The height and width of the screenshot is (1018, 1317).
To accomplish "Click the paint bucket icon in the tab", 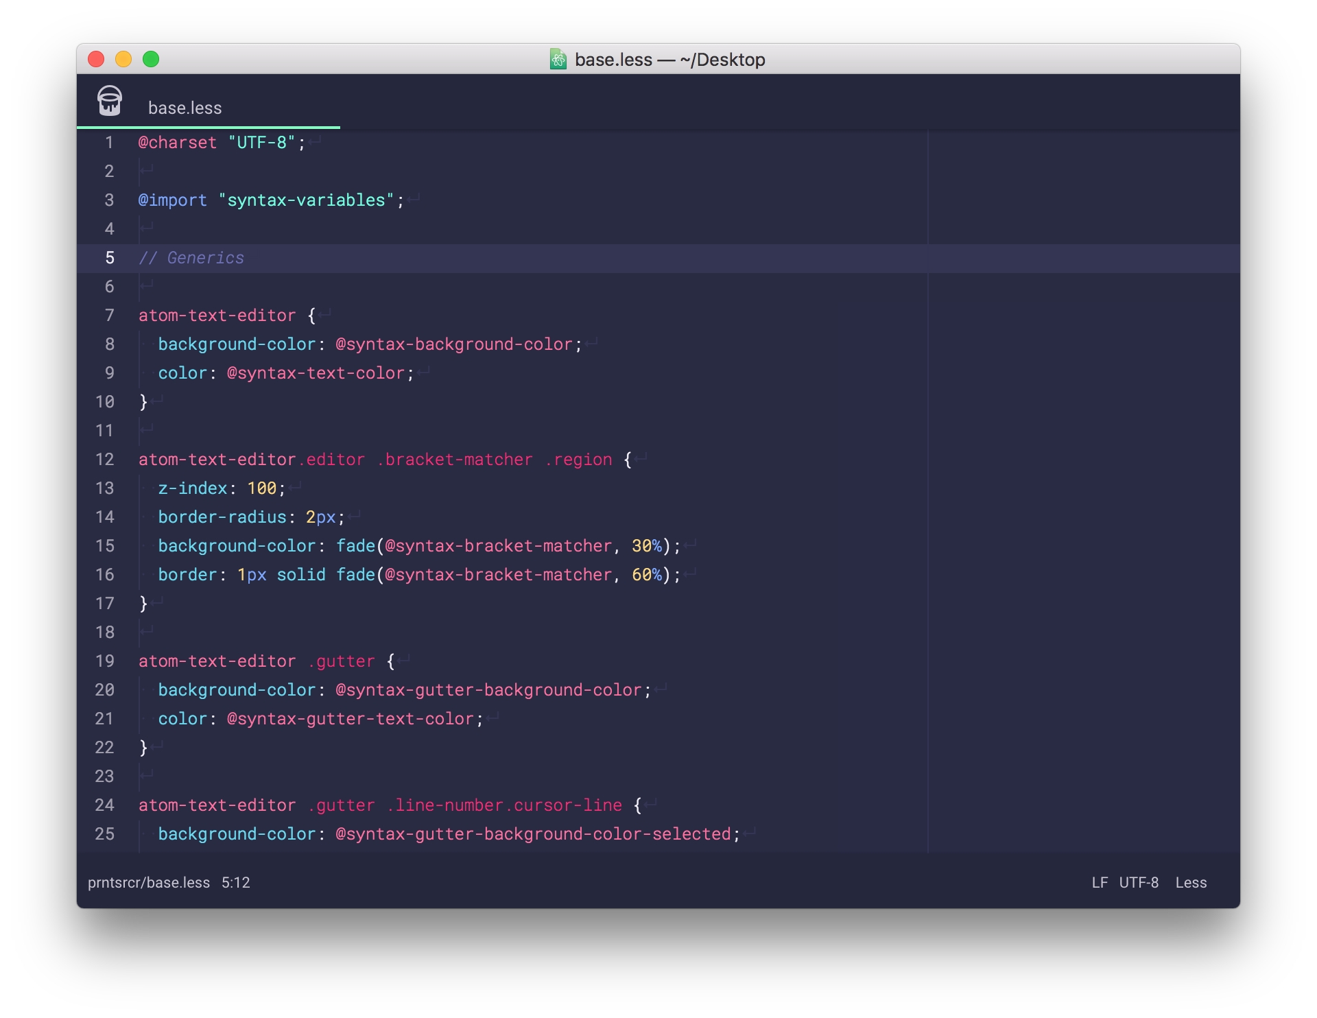I will [110, 101].
